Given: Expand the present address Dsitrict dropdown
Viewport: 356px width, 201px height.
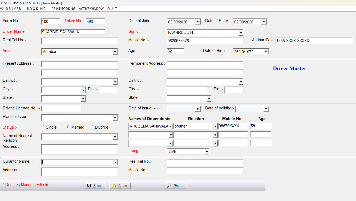Looking at the screenshot, I should click(x=115, y=82).
